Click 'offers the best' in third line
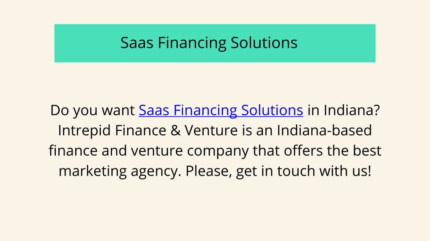This screenshot has height=241, width=430. pos(333,150)
